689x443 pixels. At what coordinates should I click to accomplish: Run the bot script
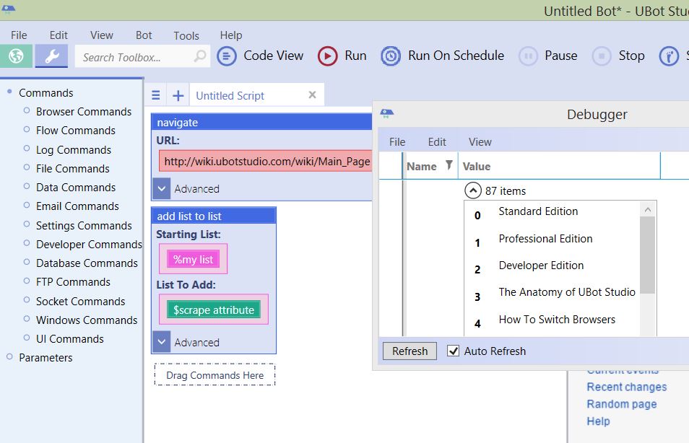click(342, 56)
